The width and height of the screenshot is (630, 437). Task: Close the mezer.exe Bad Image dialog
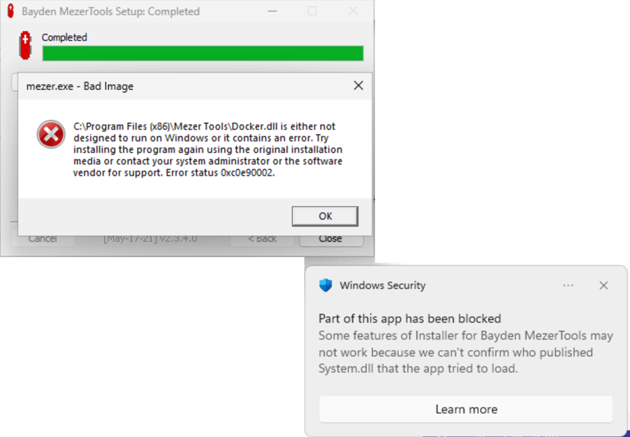click(x=358, y=85)
